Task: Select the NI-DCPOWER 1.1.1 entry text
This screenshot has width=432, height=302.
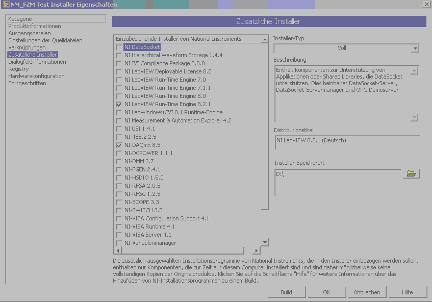Action: tap(148, 153)
